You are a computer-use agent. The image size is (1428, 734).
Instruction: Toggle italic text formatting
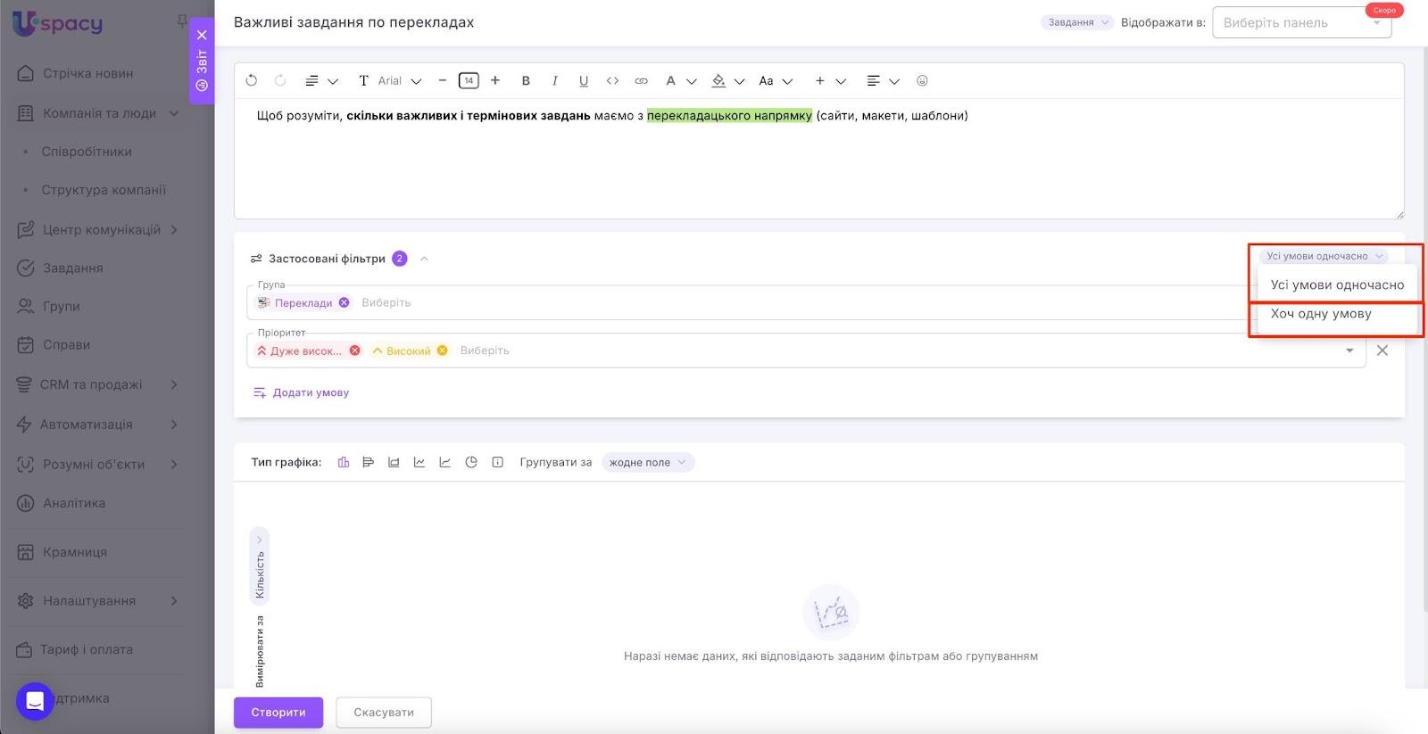[554, 81]
